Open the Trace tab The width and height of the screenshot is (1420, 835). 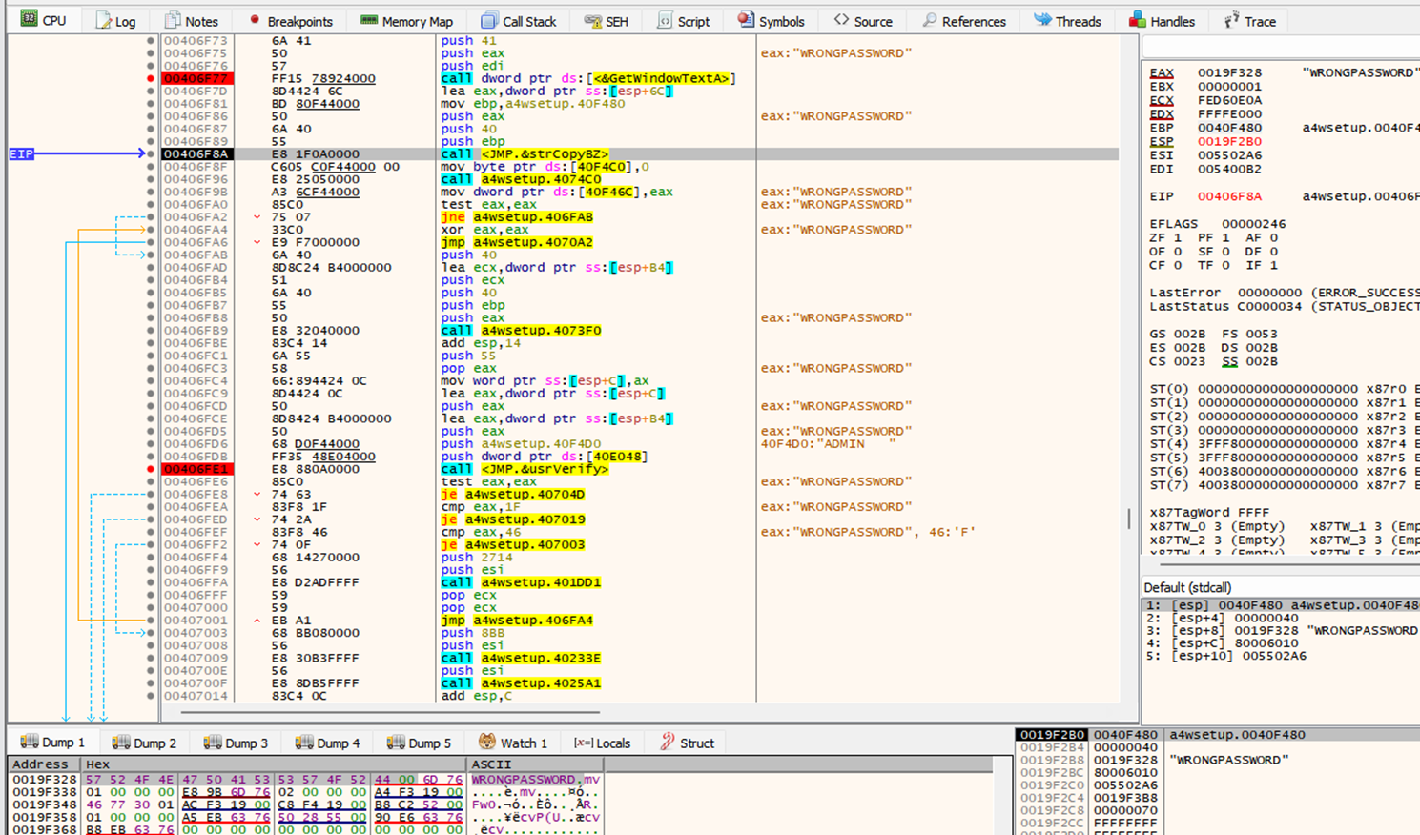(1249, 21)
